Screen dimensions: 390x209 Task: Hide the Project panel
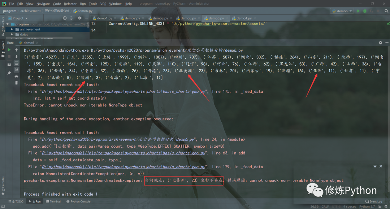coord(86,18)
